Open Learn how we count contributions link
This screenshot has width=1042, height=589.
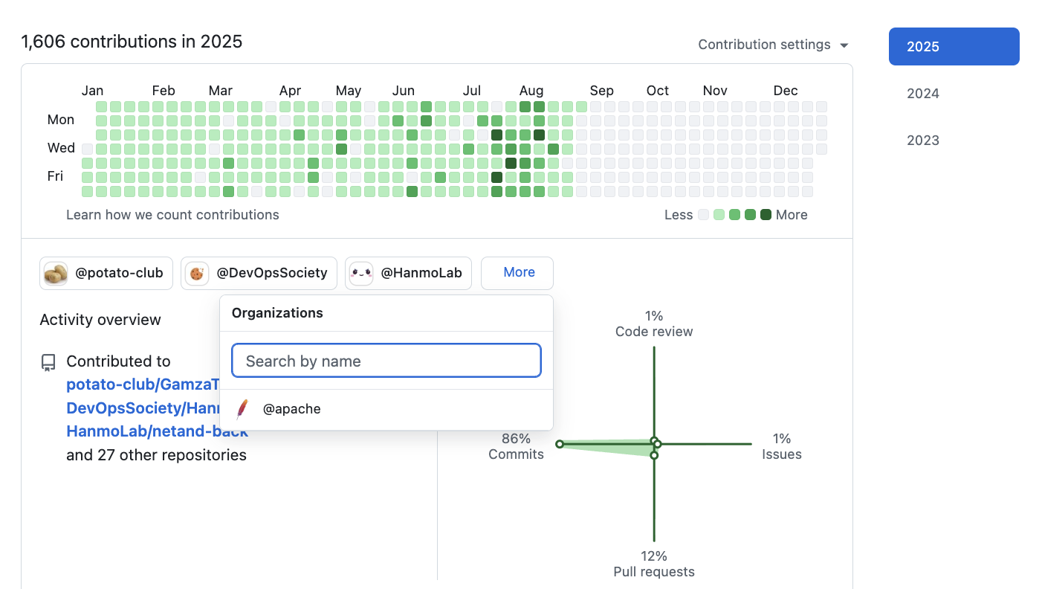(x=172, y=215)
